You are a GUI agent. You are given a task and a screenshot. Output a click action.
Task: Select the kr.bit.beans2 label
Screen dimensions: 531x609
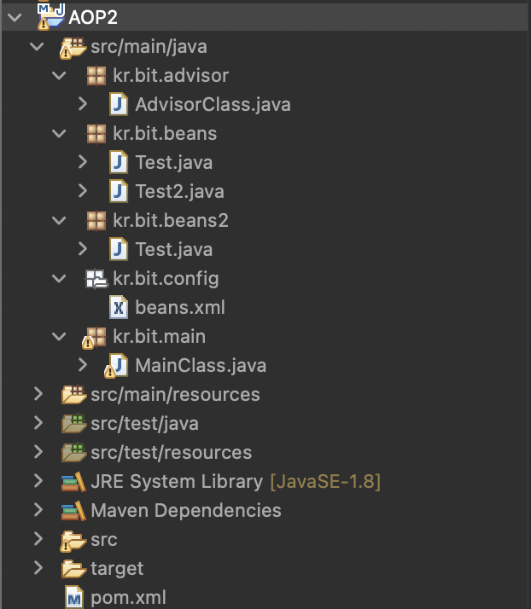(171, 220)
